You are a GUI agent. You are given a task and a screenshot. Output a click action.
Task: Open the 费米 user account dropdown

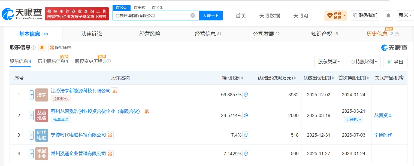click(405, 16)
